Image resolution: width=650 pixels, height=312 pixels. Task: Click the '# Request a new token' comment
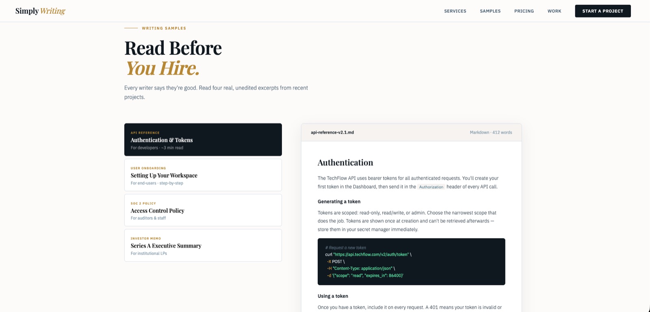tap(345, 247)
